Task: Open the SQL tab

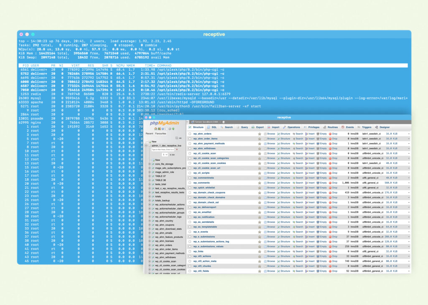Action: click(212, 127)
